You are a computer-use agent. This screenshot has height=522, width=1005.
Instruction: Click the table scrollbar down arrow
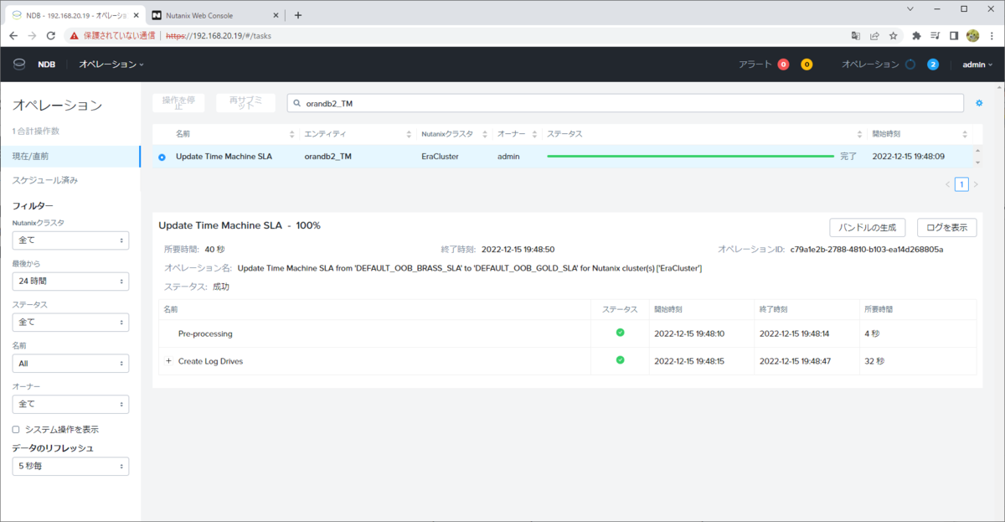[x=977, y=163]
